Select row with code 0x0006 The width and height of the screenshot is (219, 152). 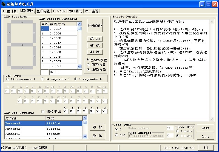point(59,33)
